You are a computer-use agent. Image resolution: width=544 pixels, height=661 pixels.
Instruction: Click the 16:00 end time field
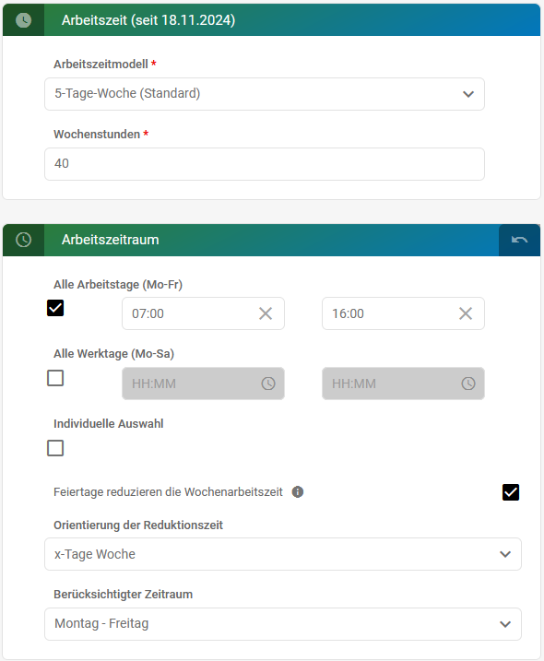pyautogui.click(x=403, y=313)
